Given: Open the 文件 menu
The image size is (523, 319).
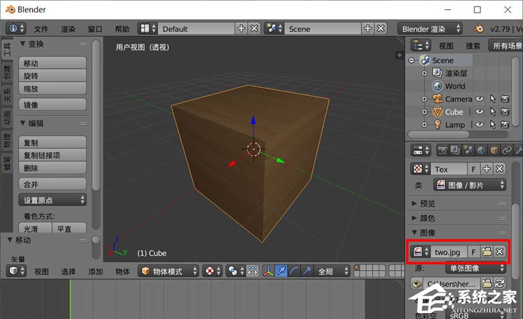Looking at the screenshot, I should (x=41, y=29).
